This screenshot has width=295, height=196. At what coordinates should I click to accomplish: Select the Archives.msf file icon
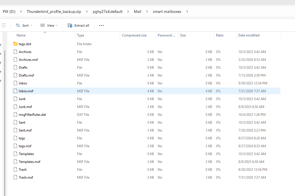[15, 59]
